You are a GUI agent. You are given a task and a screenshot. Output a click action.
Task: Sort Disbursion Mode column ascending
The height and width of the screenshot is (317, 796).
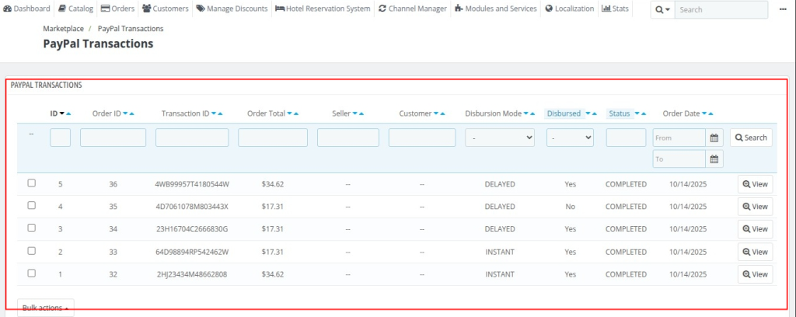coord(532,113)
